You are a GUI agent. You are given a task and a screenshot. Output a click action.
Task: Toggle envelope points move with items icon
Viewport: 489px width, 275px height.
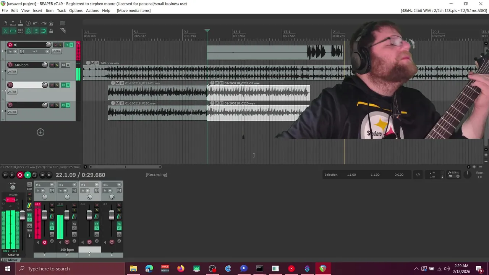click(x=28, y=31)
